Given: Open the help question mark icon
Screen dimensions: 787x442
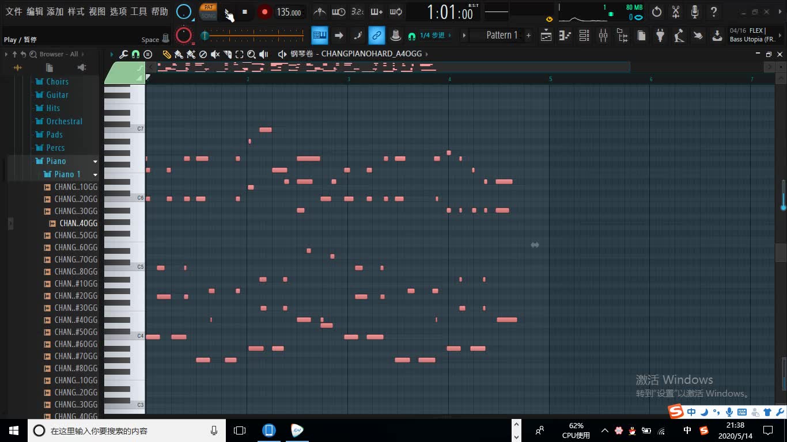Looking at the screenshot, I should (x=714, y=12).
